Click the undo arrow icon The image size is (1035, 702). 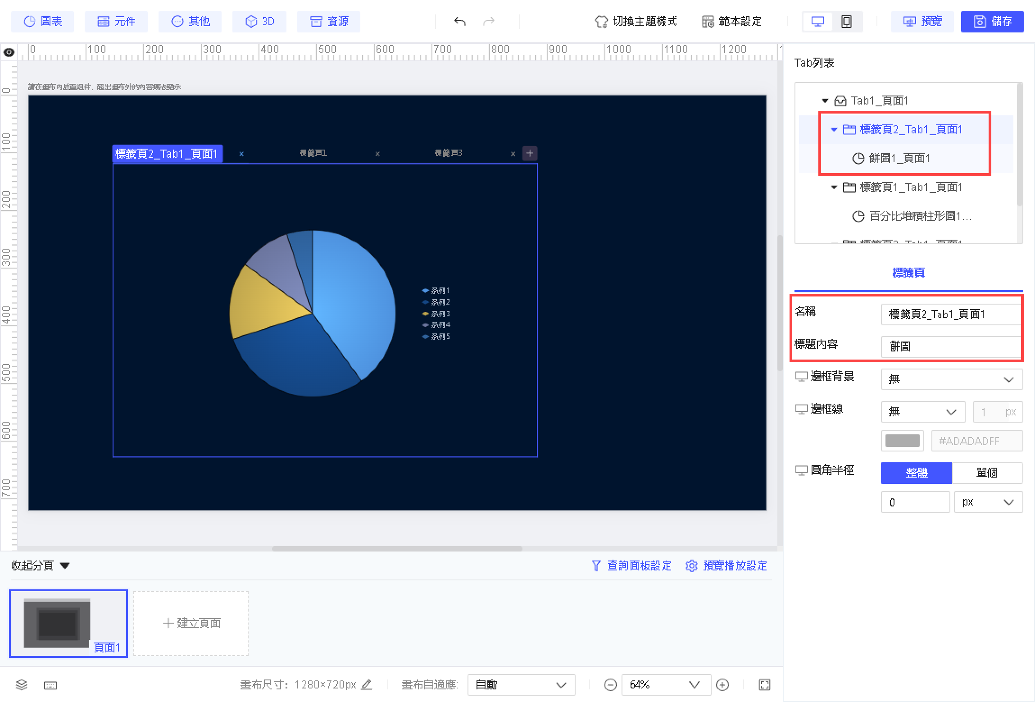pyautogui.click(x=459, y=21)
